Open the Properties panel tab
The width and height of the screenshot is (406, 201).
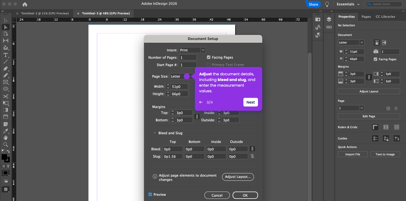coord(347,17)
